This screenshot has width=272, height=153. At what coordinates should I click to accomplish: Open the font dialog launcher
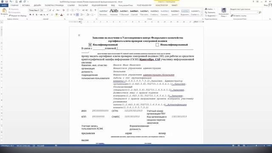(x=65, y=19)
